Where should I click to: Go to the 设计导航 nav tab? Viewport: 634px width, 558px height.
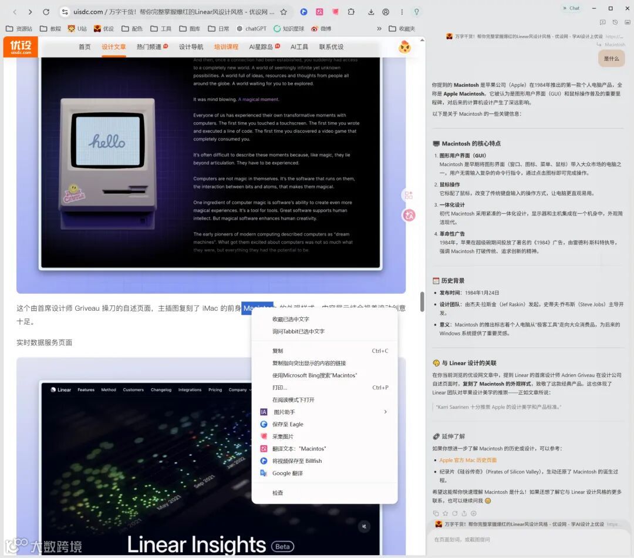(x=191, y=47)
